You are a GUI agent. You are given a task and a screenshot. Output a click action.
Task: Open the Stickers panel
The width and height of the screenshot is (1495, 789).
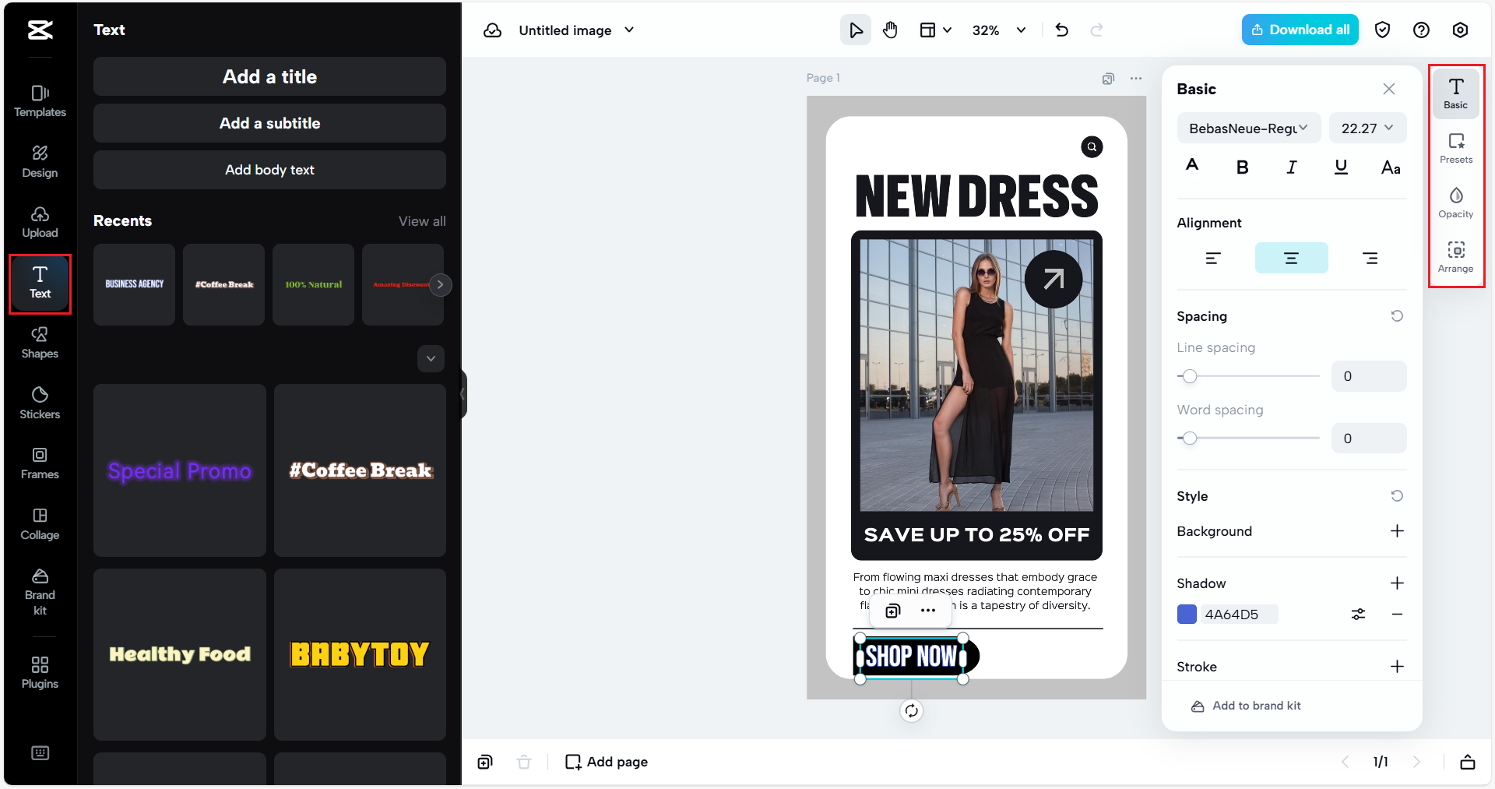(x=39, y=401)
